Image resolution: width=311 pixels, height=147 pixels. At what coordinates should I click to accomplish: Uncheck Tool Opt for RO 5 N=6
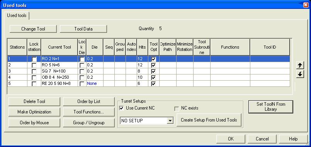(153, 65)
